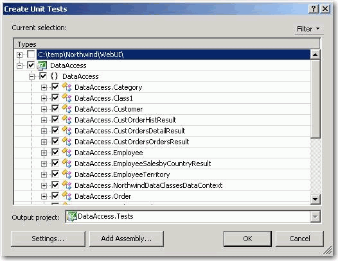Click the Add Assembly... button
Image resolution: width=338 pixels, height=261 pixels.
pyautogui.click(x=127, y=239)
